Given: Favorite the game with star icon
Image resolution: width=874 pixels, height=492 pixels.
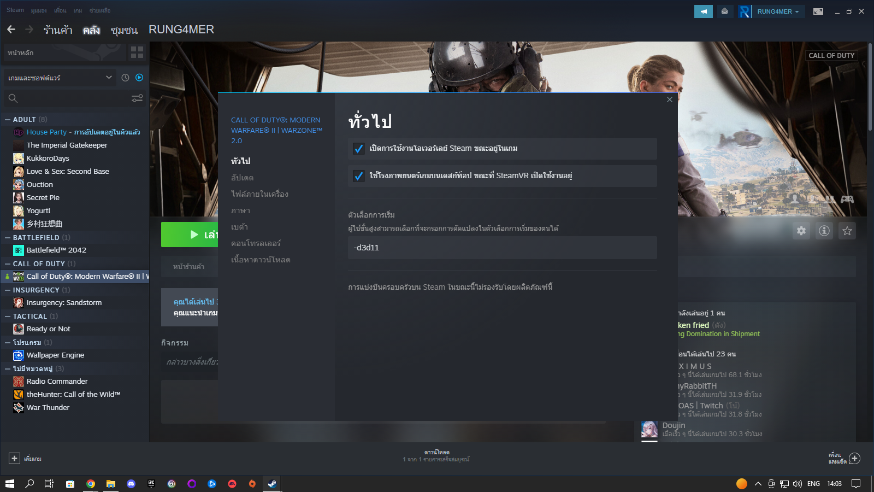Looking at the screenshot, I should tap(847, 231).
